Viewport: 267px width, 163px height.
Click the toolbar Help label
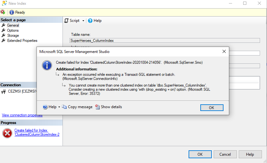point(97,21)
